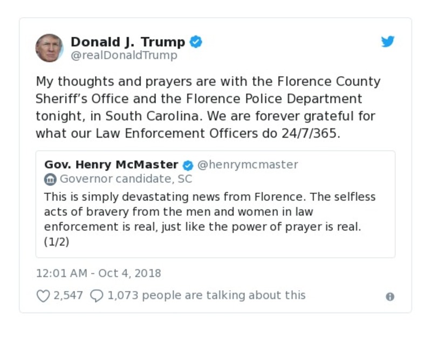Image resolution: width=431 pixels, height=340 pixels.
Task: Click the Twitter bird logo
Action: tap(388, 42)
